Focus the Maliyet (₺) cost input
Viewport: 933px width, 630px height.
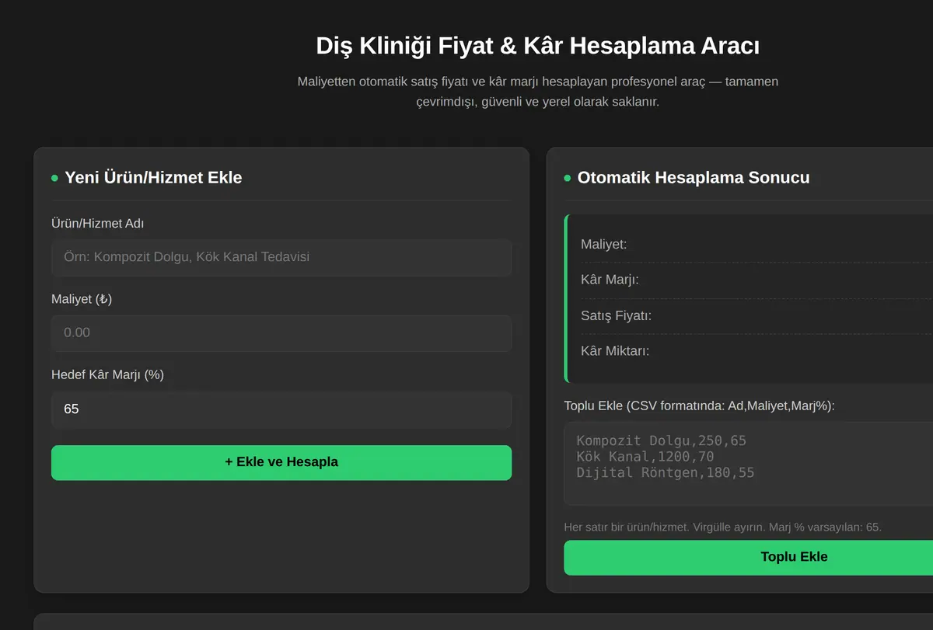click(281, 333)
